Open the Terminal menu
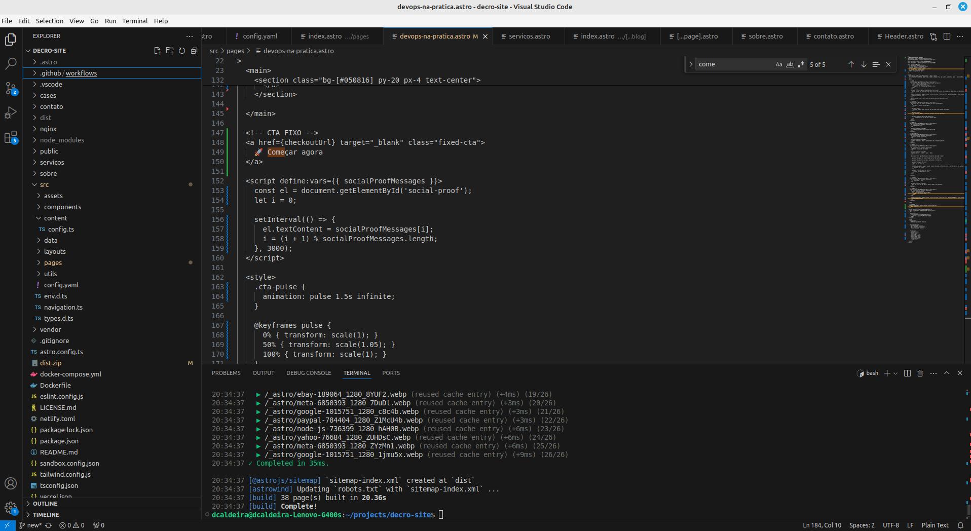Viewport: 971px width, 531px height. pyautogui.click(x=135, y=21)
